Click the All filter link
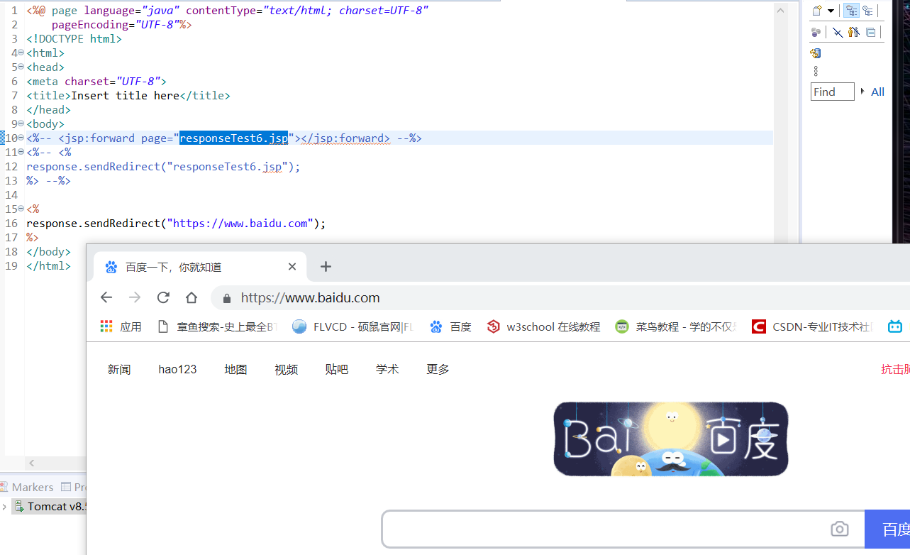910x555 pixels. click(877, 92)
